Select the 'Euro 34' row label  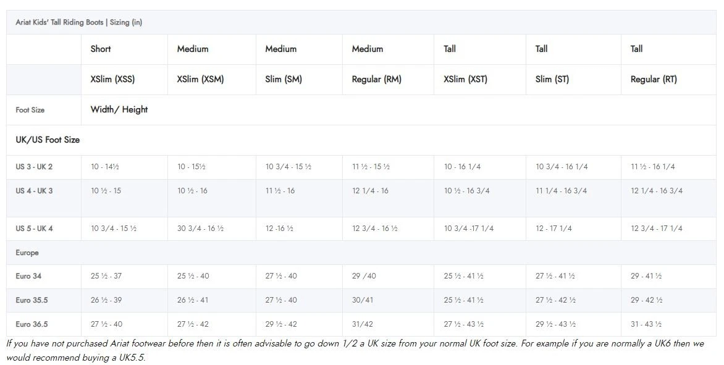[x=28, y=276]
